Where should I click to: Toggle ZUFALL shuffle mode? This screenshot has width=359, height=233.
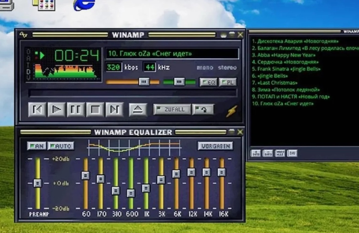(x=172, y=109)
